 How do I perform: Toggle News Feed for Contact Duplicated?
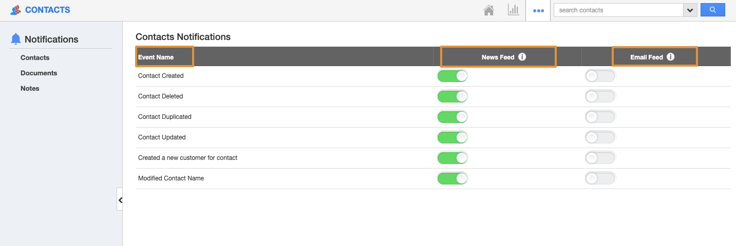coord(452,117)
